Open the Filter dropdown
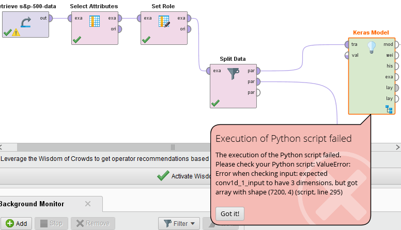 click(179, 224)
